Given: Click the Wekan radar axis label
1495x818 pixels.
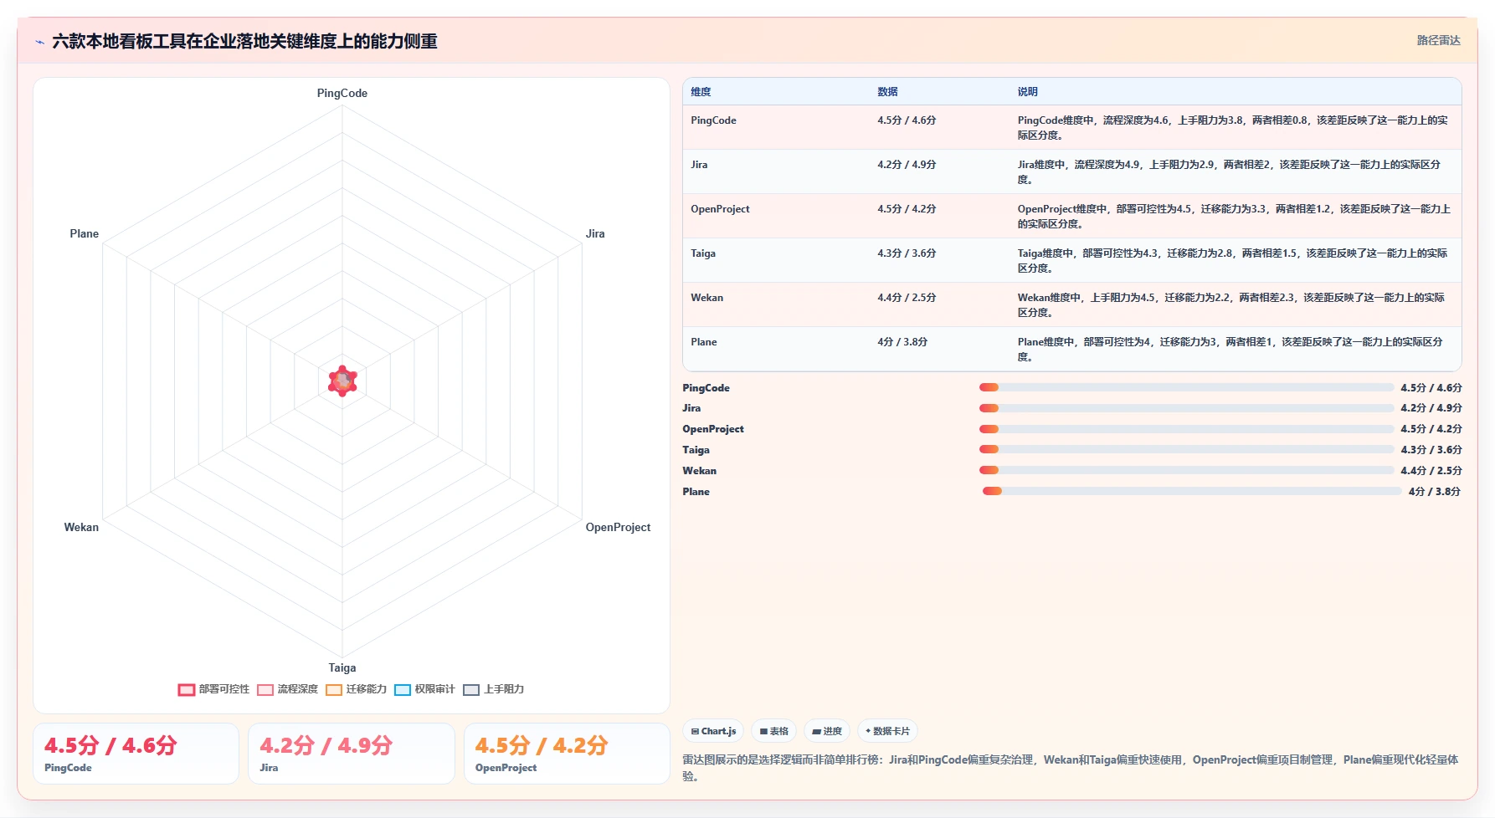Looking at the screenshot, I should point(81,527).
